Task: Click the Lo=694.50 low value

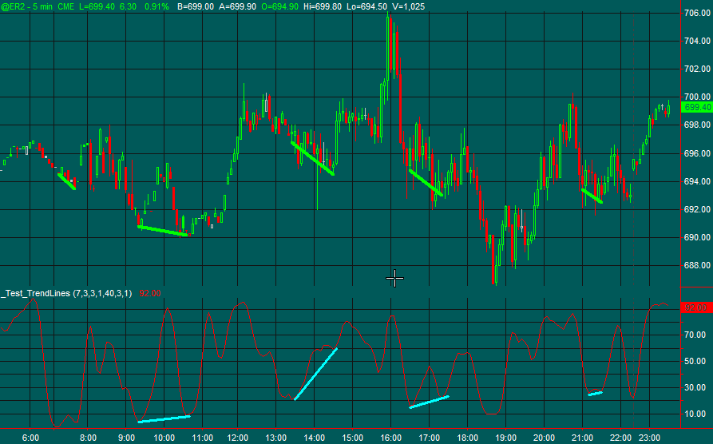Action: [x=367, y=6]
